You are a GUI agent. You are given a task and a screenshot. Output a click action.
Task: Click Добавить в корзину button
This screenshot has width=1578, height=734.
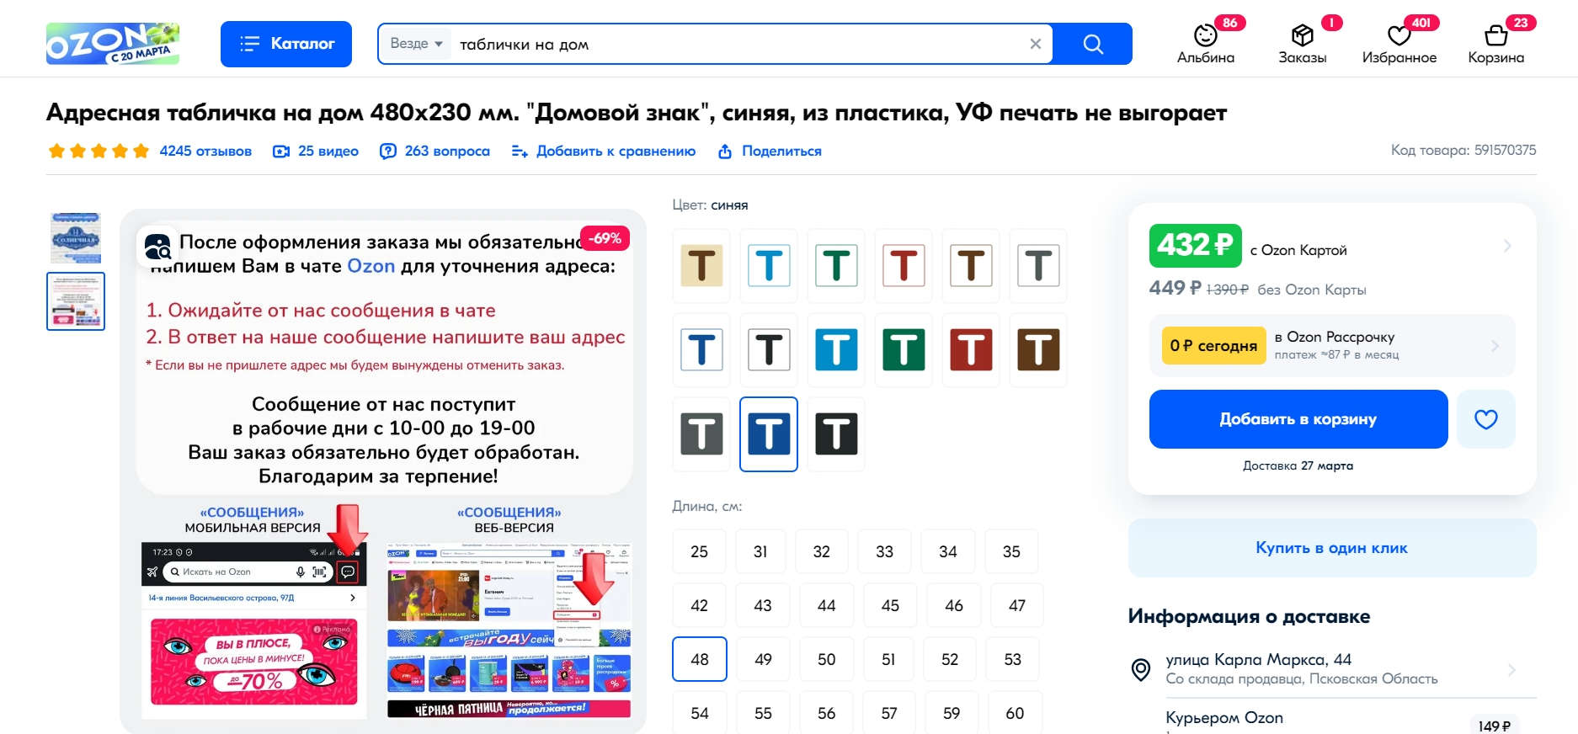1298,419
